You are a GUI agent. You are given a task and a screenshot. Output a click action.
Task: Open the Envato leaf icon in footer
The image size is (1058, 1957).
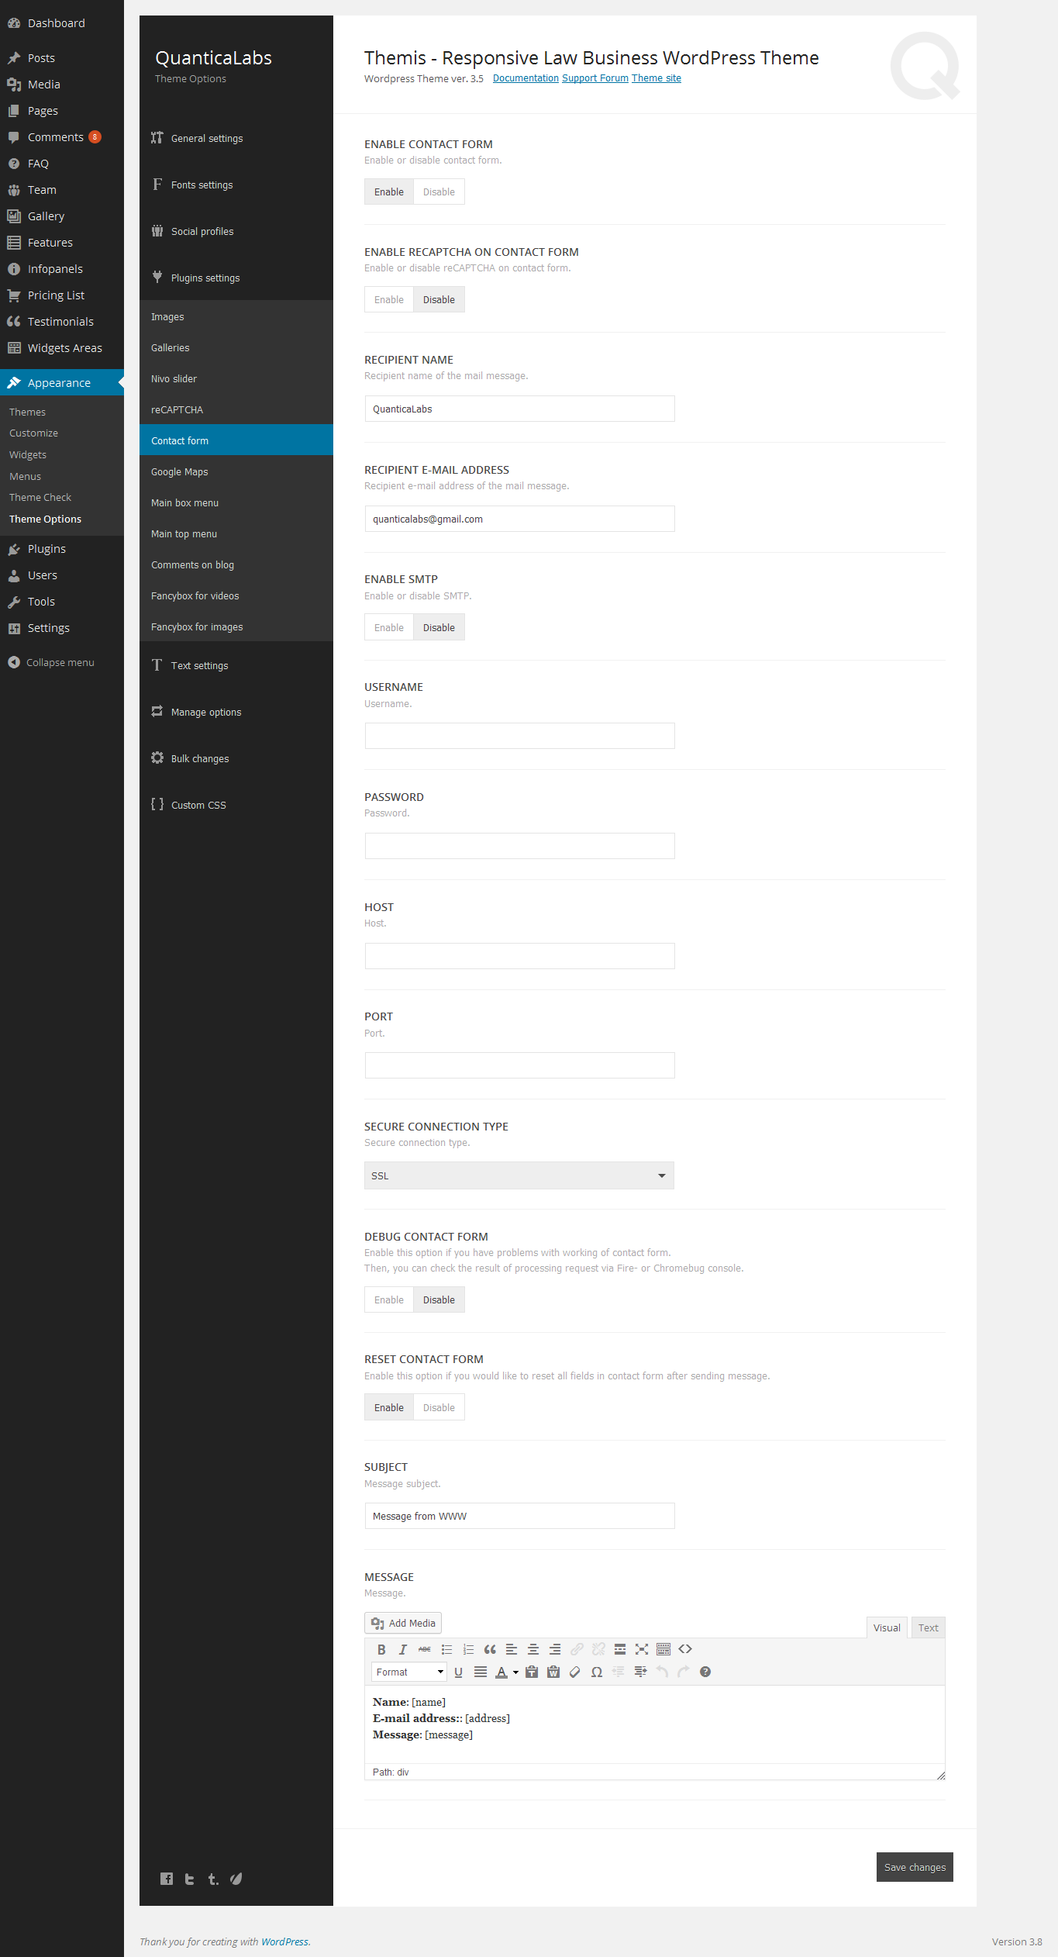[236, 1879]
